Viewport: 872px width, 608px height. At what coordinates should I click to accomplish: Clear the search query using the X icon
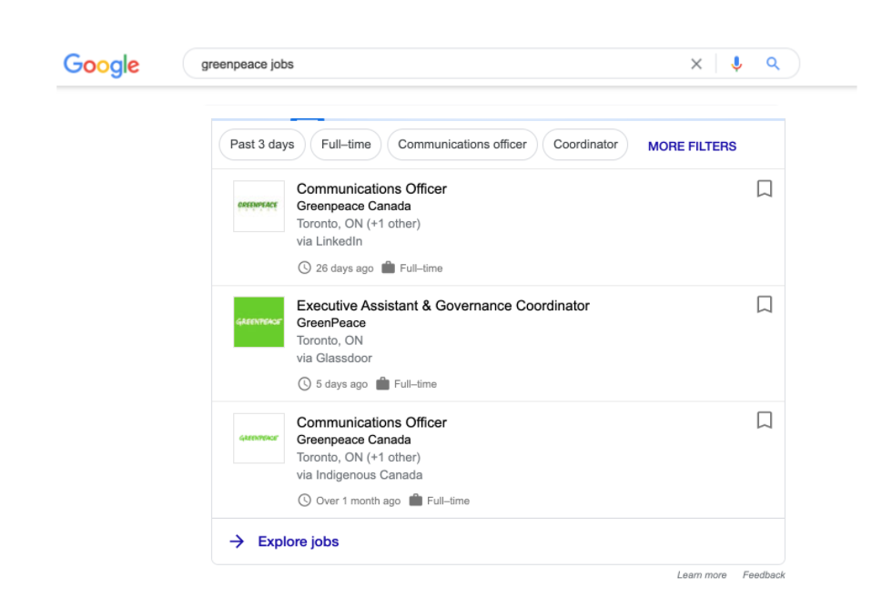696,63
